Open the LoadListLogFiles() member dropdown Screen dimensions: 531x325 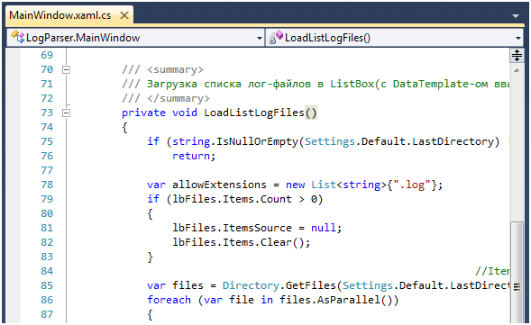[518, 38]
